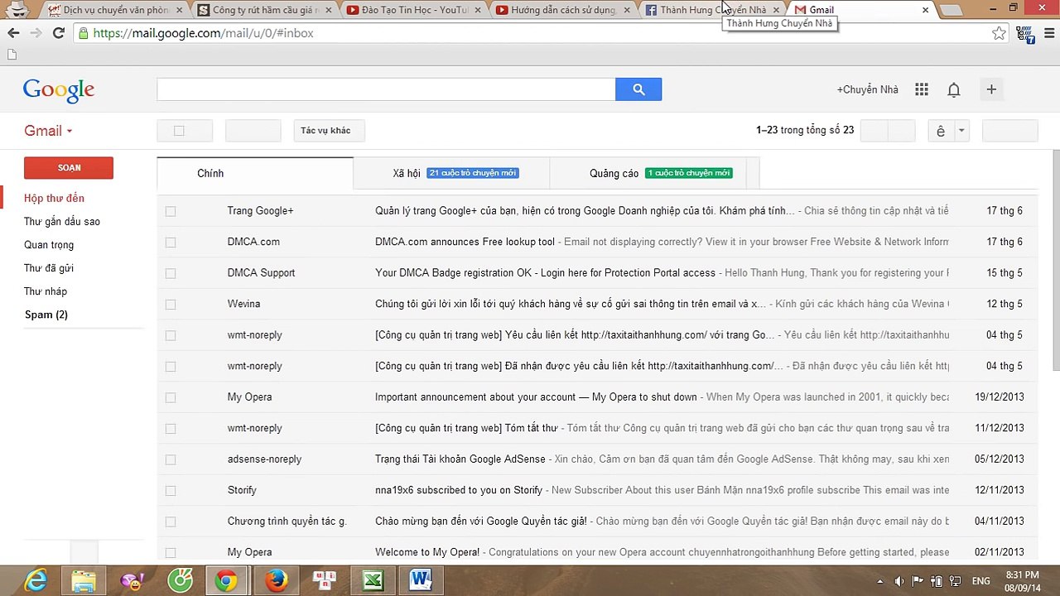Screen dimensions: 1060x596
Task: Click +Chuyển Nhà profile link
Action: point(867,89)
